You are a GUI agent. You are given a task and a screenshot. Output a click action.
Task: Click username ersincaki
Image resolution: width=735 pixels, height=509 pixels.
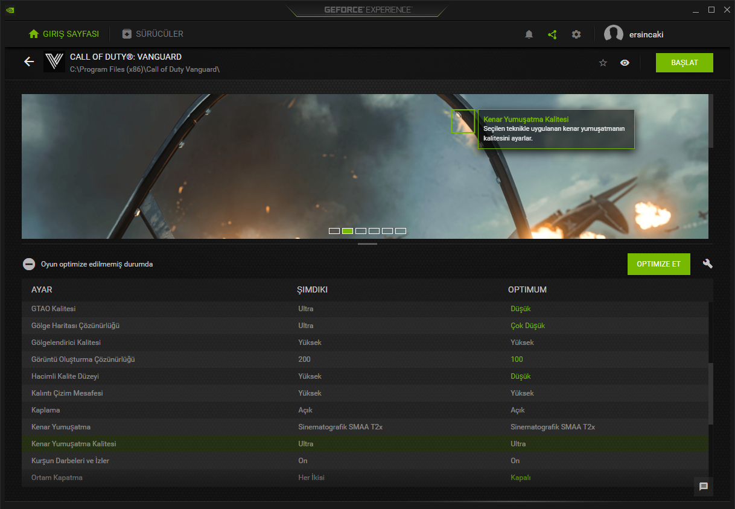646,34
